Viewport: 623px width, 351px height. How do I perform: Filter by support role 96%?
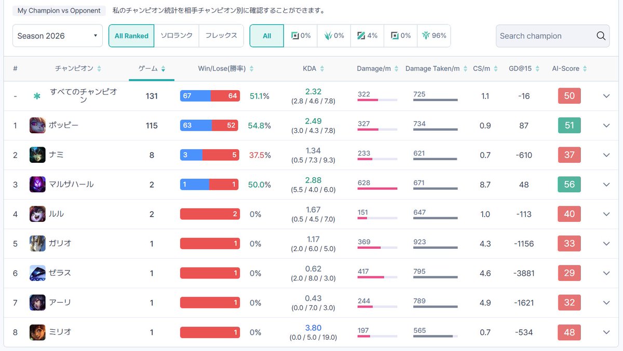(x=434, y=36)
